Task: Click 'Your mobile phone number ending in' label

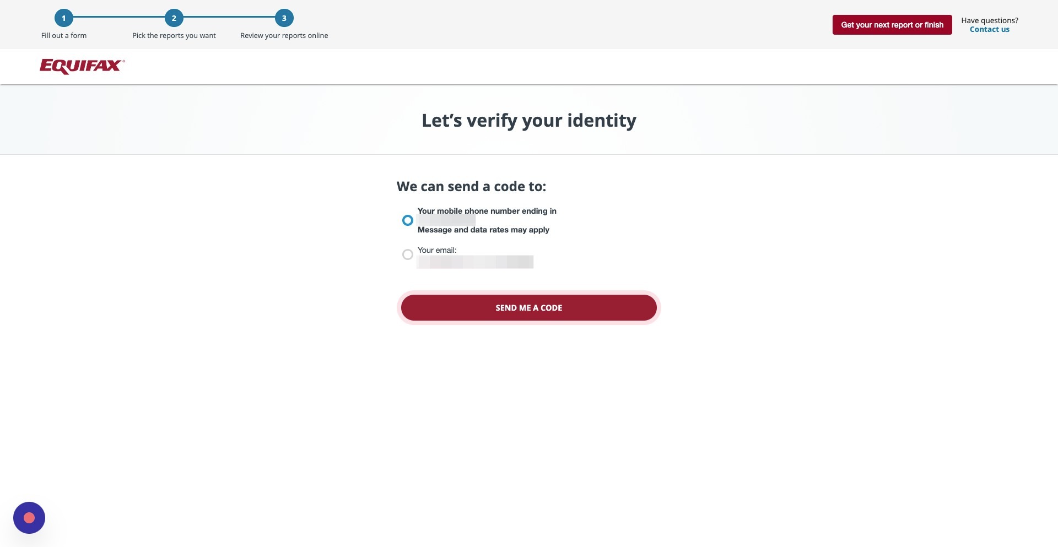Action: (487, 211)
